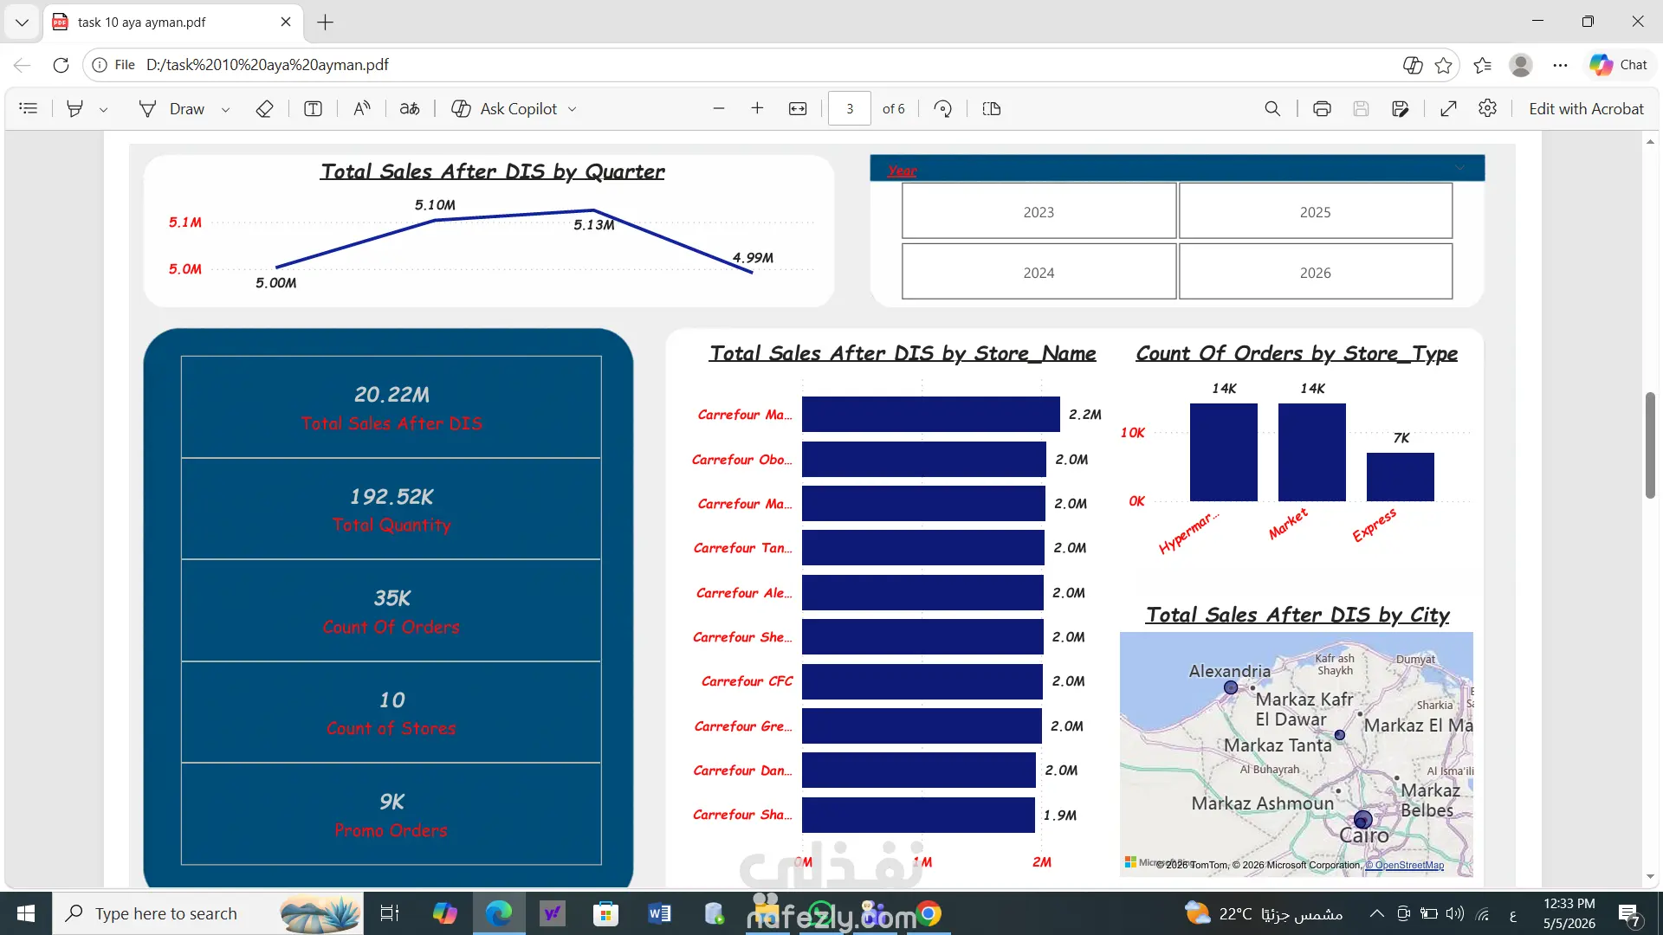Click the Cairo label on the map
1663x935 pixels.
pyautogui.click(x=1364, y=835)
